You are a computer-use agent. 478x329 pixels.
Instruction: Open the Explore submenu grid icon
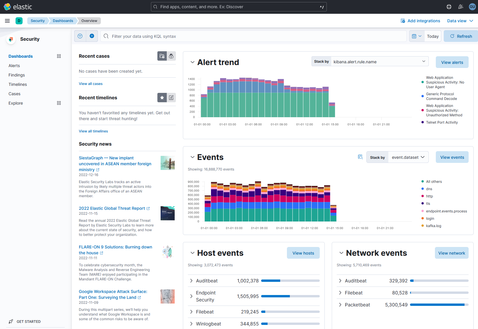click(59, 103)
